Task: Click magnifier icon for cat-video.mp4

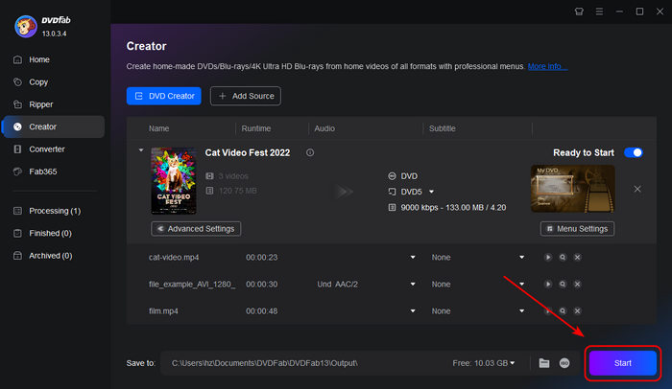Action: 563,257
